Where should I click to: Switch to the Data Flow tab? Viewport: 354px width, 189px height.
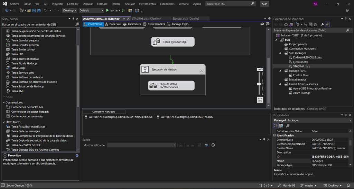(113, 24)
